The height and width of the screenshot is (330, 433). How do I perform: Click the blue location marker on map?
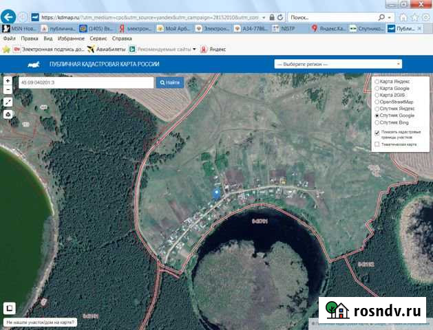216,193
